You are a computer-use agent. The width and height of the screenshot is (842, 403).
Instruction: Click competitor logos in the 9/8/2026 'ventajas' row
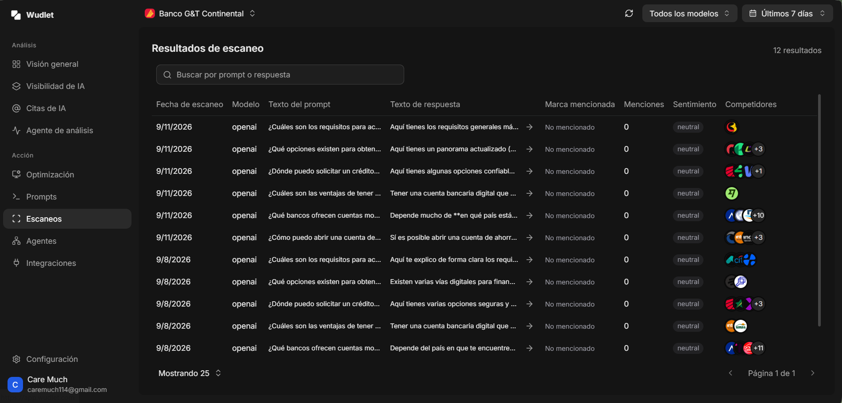coord(736,326)
